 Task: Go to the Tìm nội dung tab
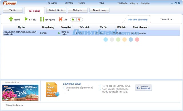click(x=100, y=10)
